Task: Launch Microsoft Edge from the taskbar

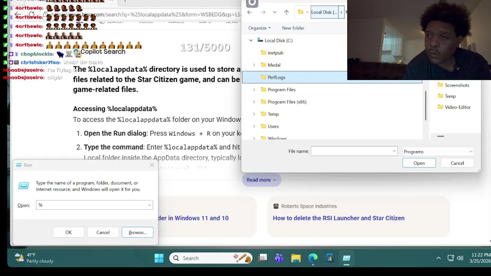Action: point(313,258)
